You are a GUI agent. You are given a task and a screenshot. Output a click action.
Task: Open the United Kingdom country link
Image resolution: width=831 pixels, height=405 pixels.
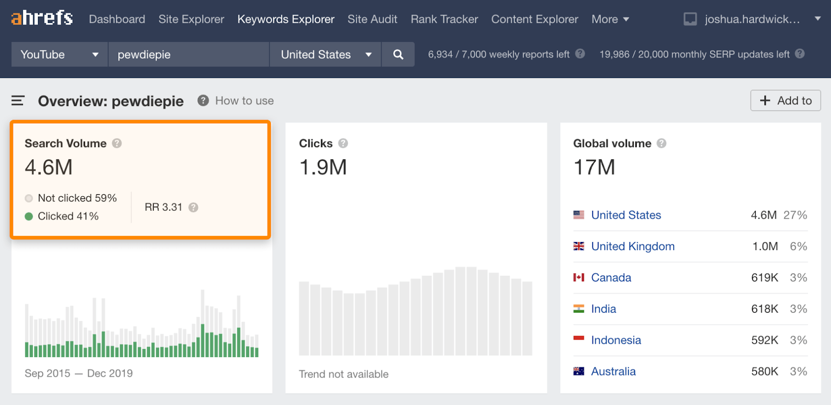click(x=633, y=246)
